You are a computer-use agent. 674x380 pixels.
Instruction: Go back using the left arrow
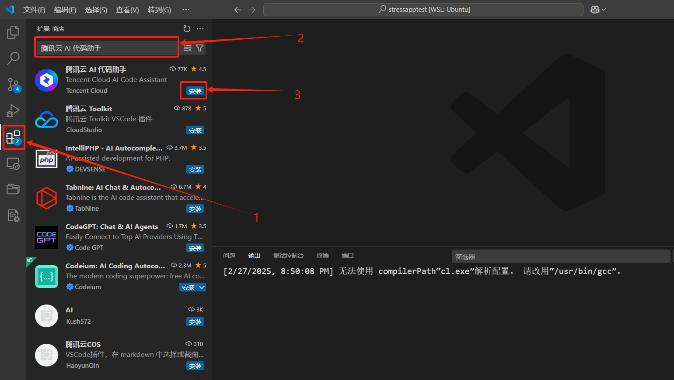[x=237, y=10]
